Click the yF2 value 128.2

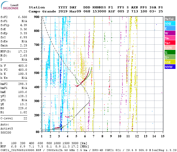(23, 96)
